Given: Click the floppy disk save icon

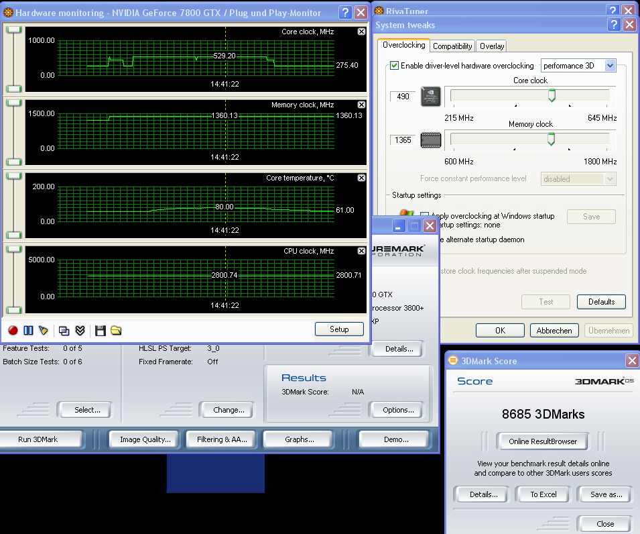Looking at the screenshot, I should point(101,331).
